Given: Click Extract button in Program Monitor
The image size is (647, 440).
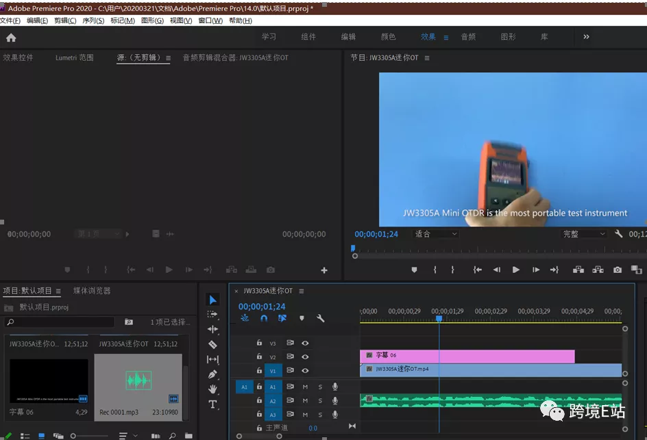Looking at the screenshot, I should click(x=598, y=270).
